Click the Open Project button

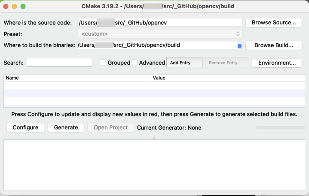click(110, 128)
